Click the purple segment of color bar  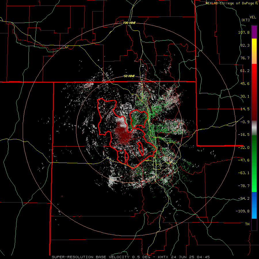point(254,32)
